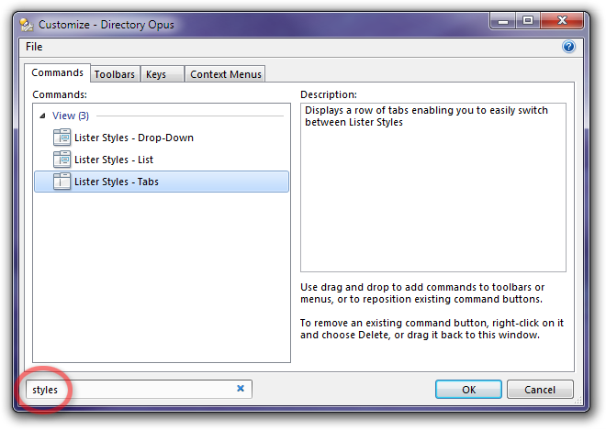This screenshot has width=606, height=430.
Task: Switch to the Keys tab
Action: (162, 74)
